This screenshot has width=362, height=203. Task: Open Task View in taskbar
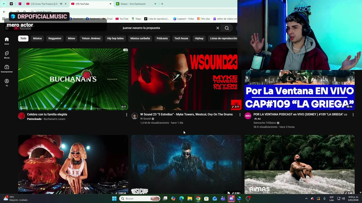click(x=165, y=198)
